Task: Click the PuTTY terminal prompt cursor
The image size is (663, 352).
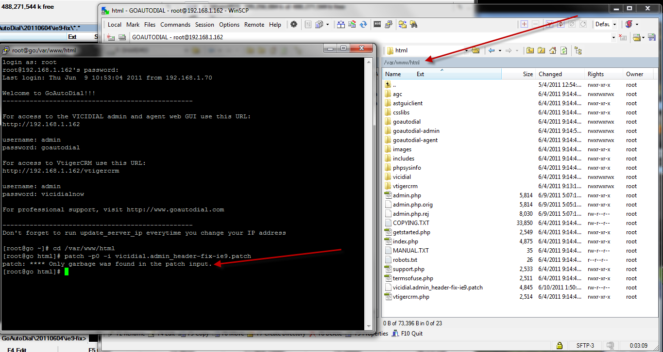Action: [x=67, y=272]
